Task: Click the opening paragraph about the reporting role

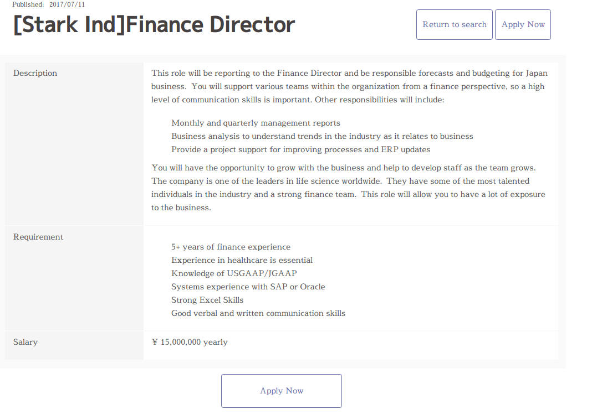Action: (349, 86)
